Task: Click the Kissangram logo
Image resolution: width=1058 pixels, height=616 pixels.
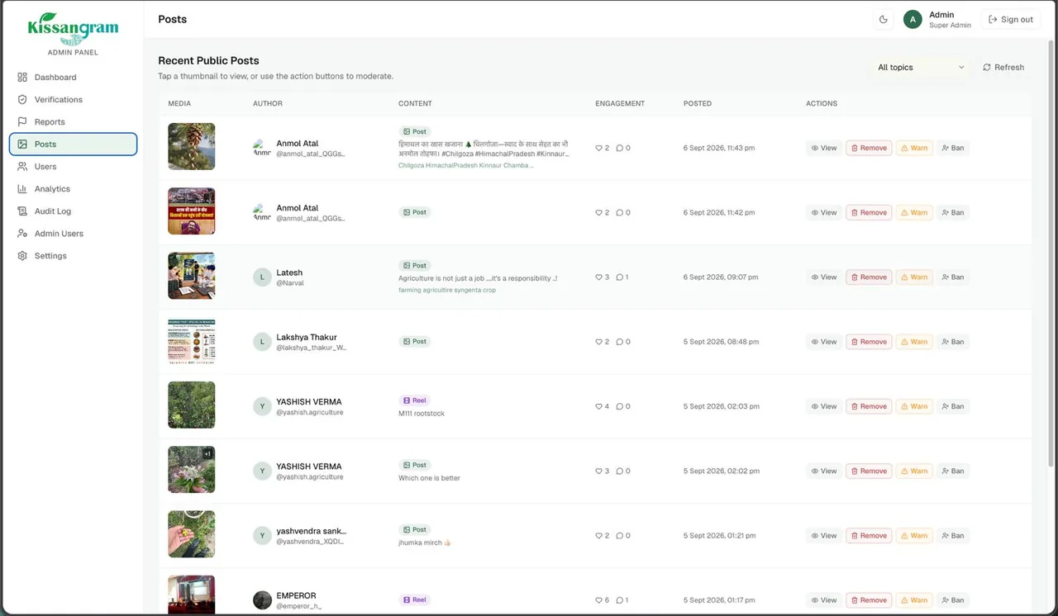Action: (x=73, y=28)
